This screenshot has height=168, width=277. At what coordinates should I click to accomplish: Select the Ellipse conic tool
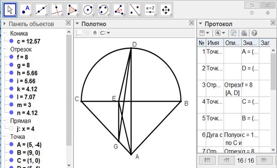pyautogui.click(x=104, y=10)
